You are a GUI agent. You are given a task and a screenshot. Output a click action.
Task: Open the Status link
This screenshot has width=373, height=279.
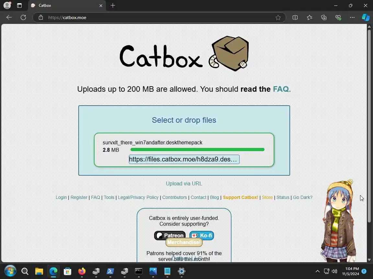[x=283, y=197]
